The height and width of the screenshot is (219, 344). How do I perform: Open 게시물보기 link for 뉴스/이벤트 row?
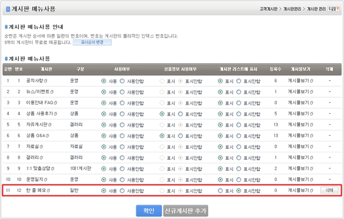[299, 92]
